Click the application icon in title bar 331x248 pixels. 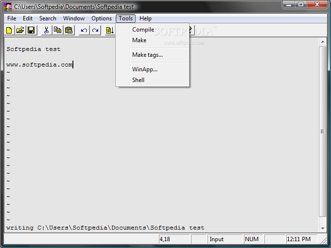pos(8,7)
